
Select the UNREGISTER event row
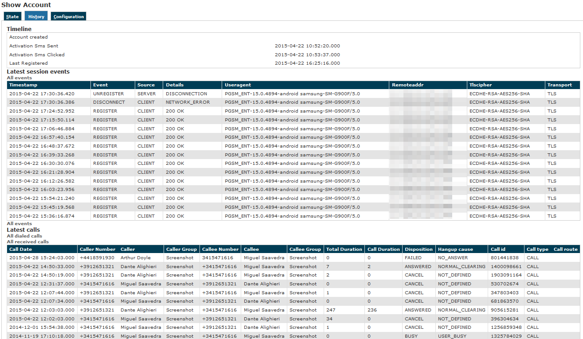[x=105, y=94]
